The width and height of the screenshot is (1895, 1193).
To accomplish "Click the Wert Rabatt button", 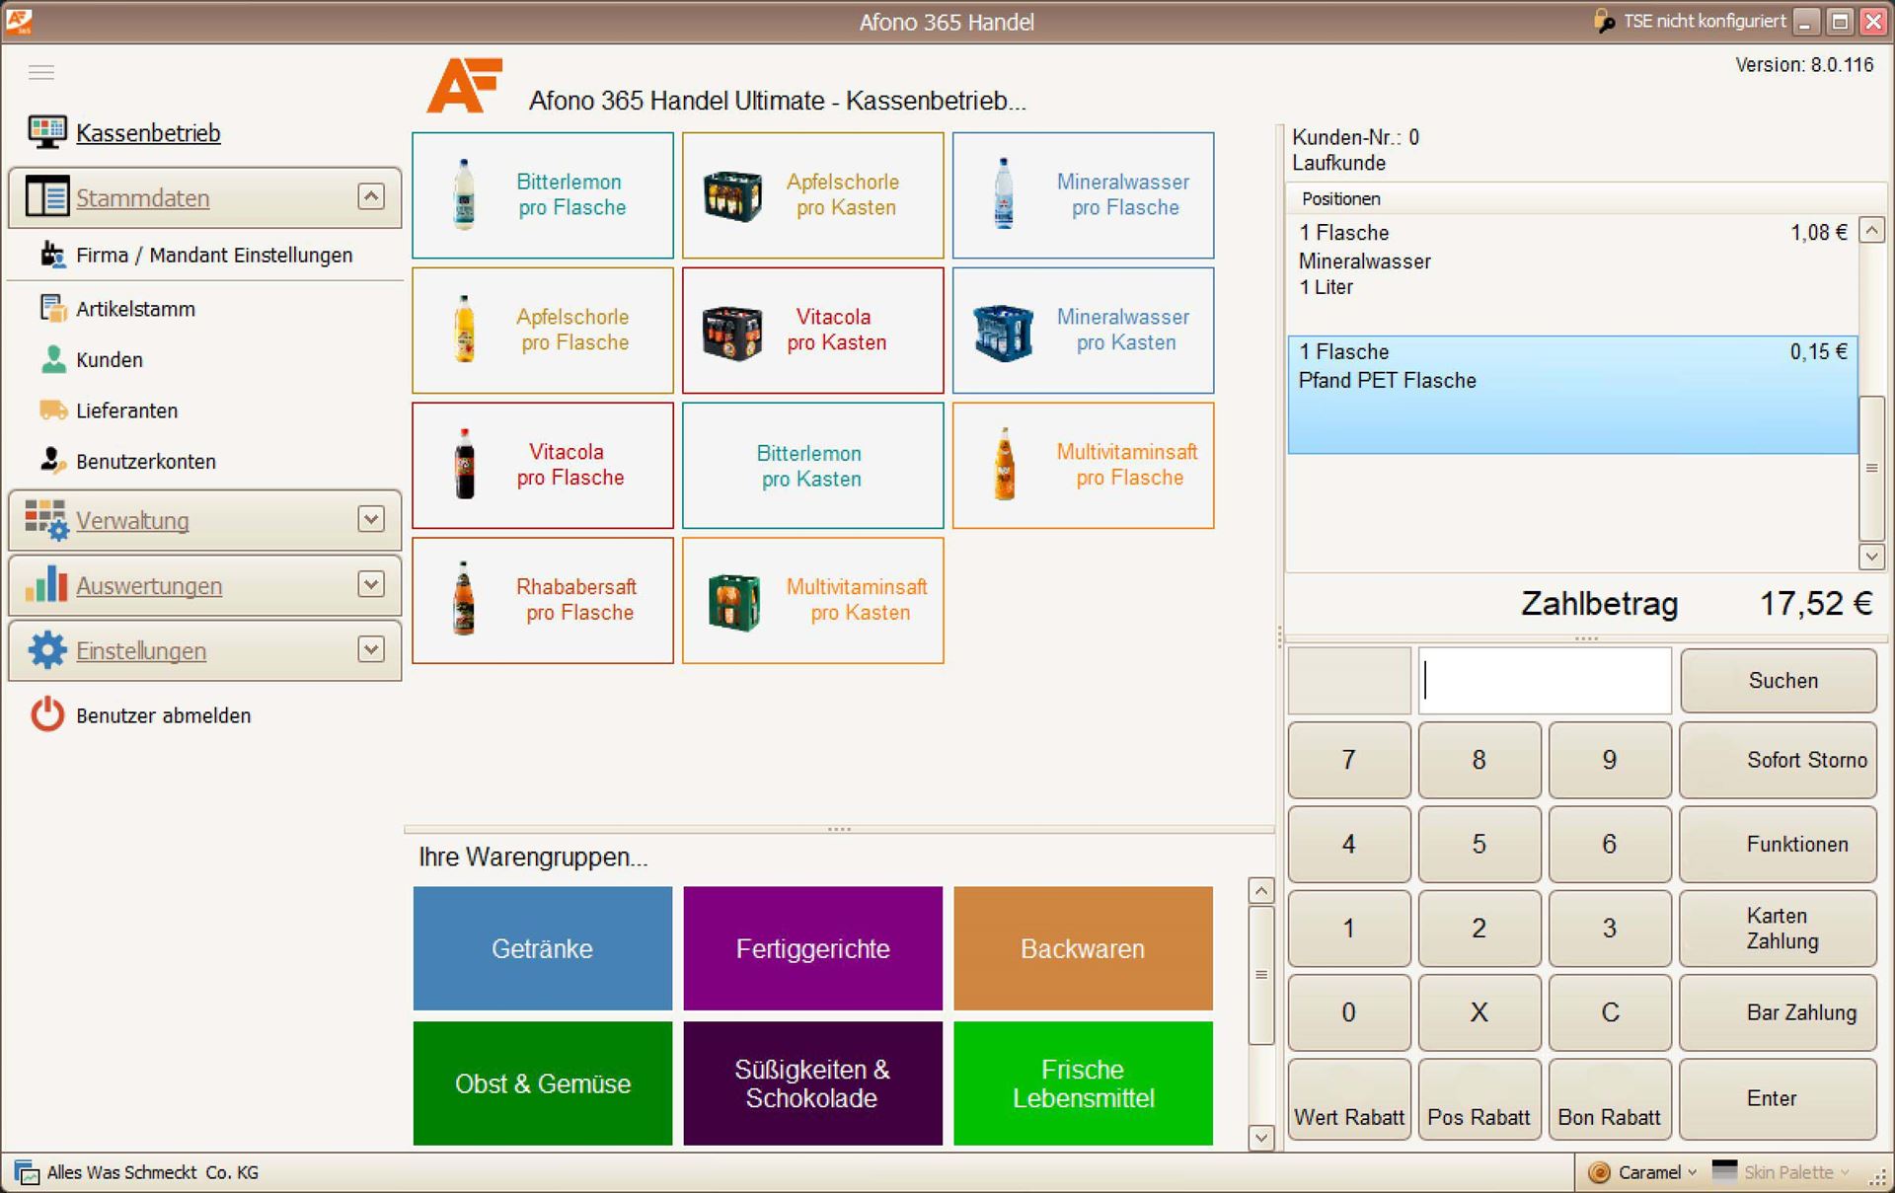I will [x=1348, y=1099].
